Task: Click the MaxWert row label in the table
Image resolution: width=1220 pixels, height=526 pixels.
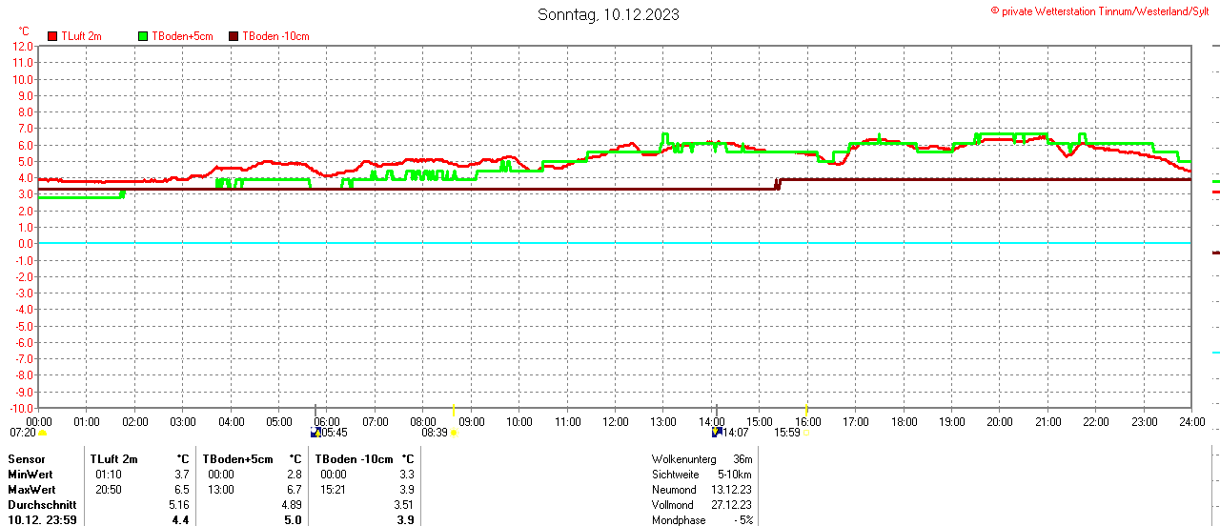Action: pos(30,489)
